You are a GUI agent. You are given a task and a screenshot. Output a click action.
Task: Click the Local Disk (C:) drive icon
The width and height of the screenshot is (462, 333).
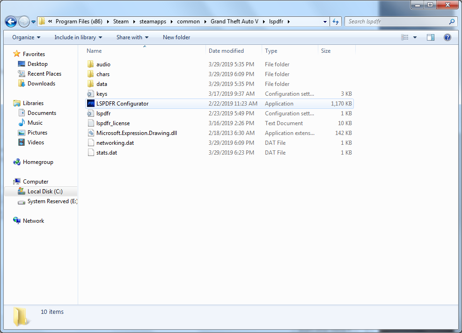click(21, 191)
